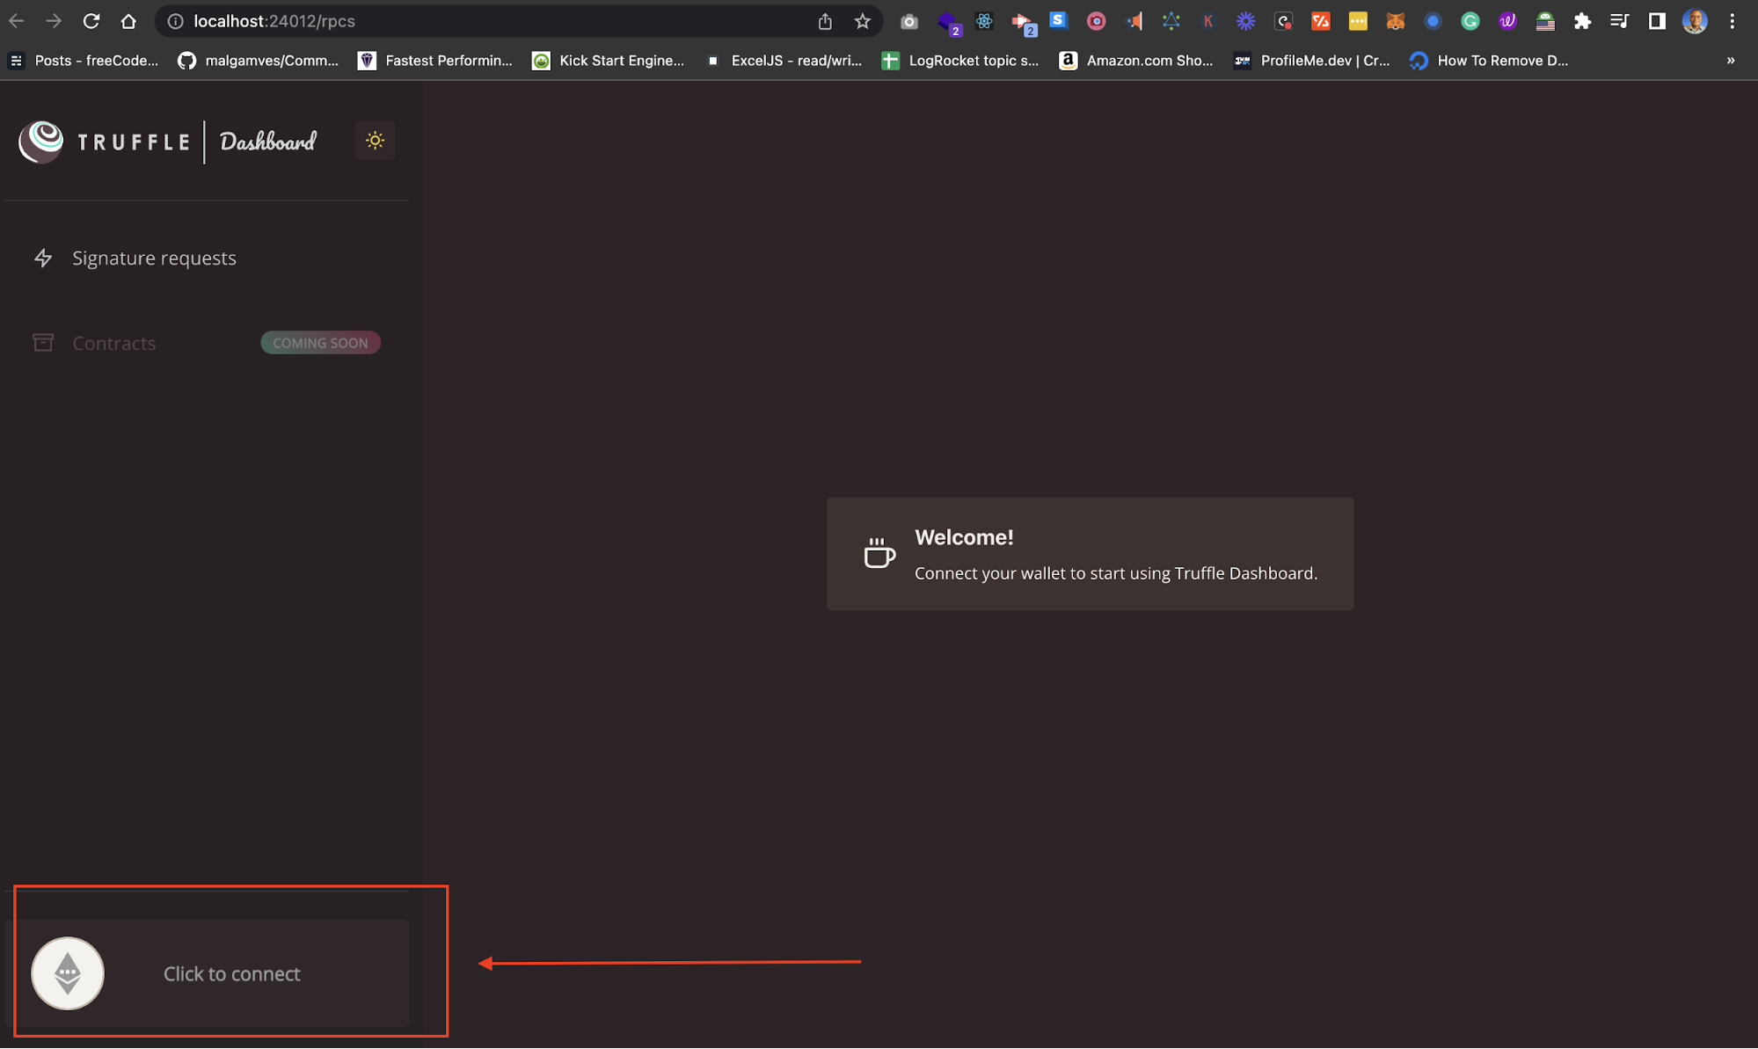Open the 'Posts - freeCode...' bookmark
The width and height of the screenshot is (1758, 1049).
(x=84, y=61)
